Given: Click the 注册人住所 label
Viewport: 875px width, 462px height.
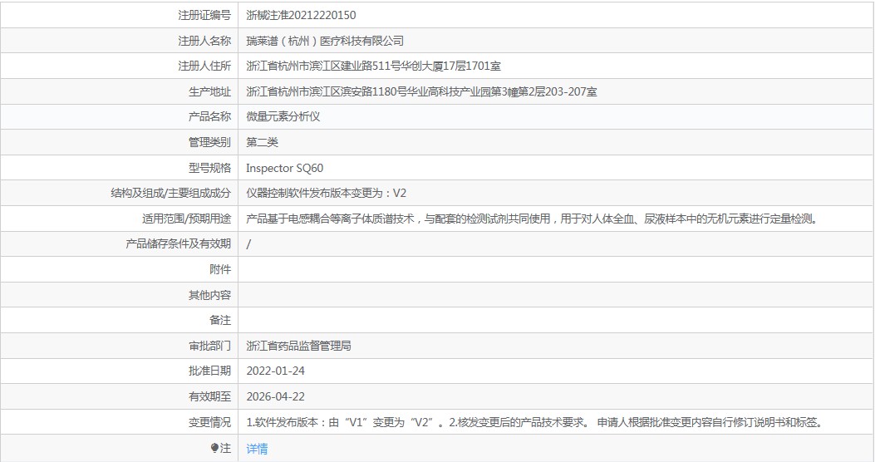Looking at the screenshot, I should [x=204, y=66].
